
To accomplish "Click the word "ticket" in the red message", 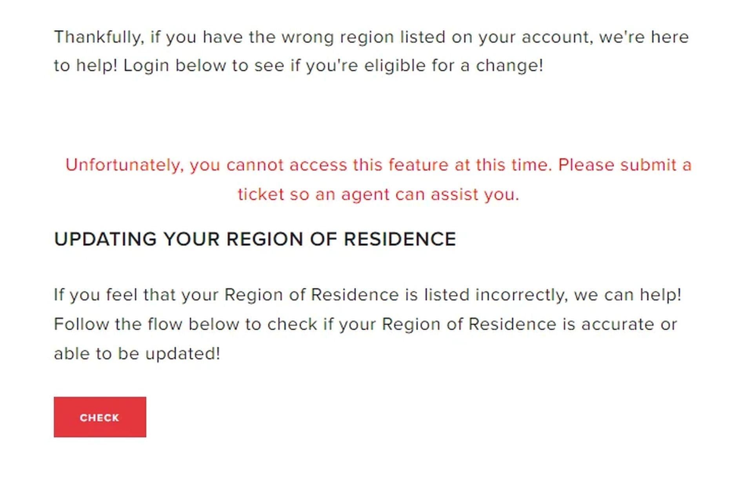I will (261, 195).
